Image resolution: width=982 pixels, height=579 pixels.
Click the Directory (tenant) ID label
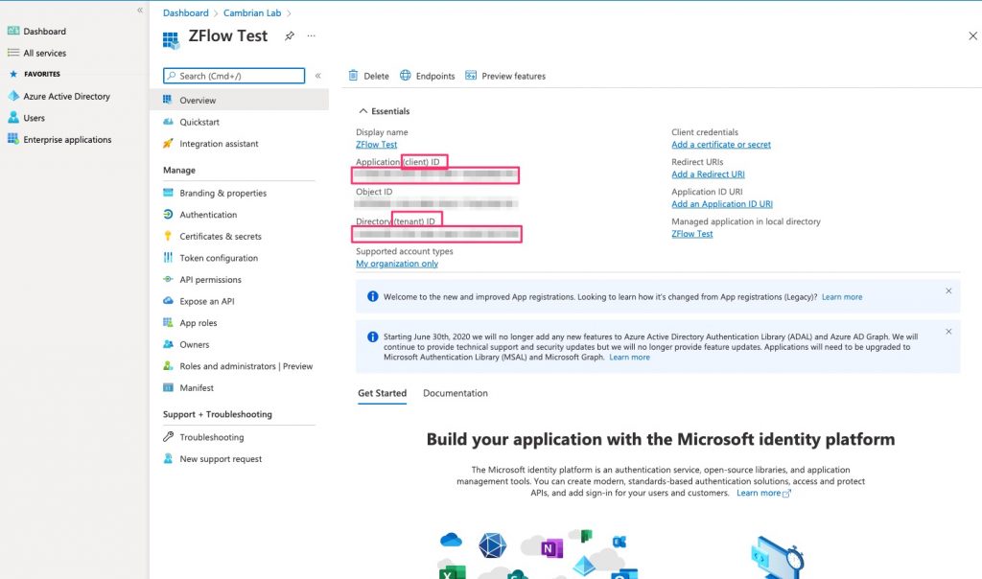click(395, 220)
